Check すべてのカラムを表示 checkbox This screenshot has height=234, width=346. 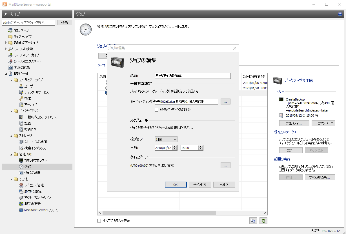click(99, 221)
